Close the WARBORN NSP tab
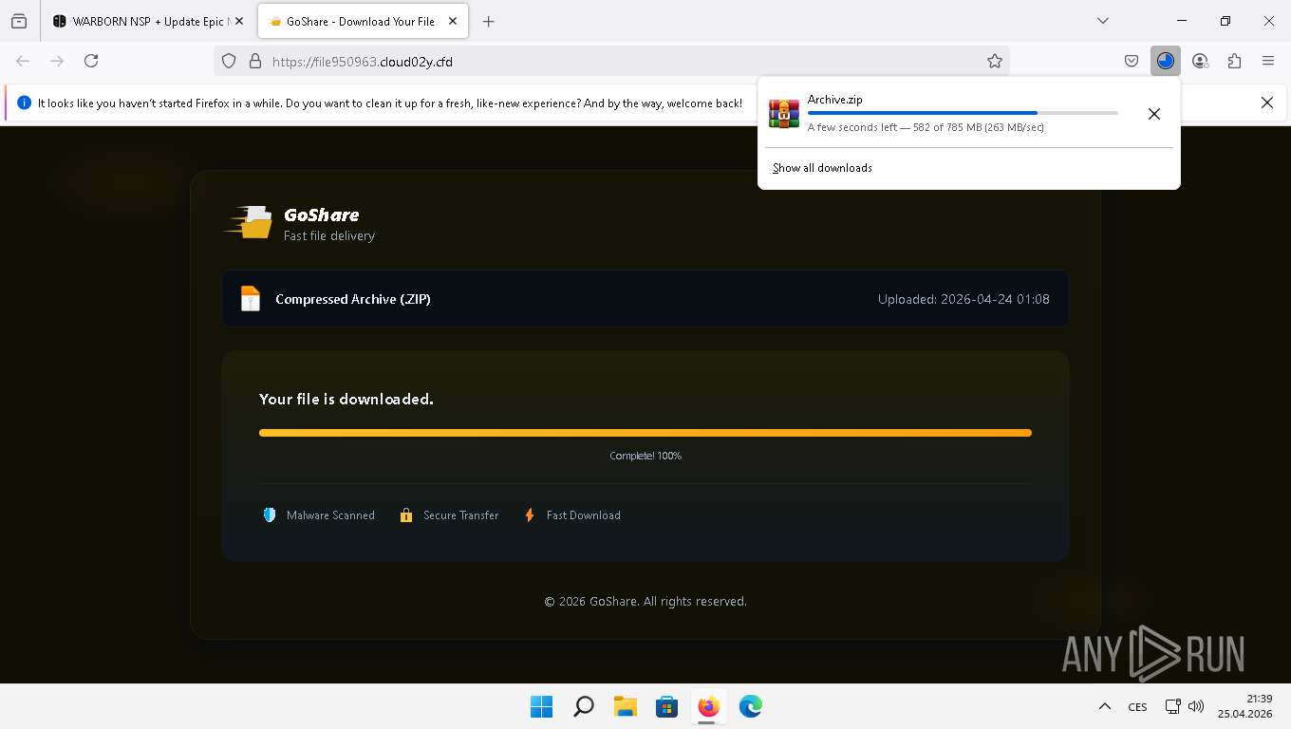The width and height of the screenshot is (1291, 729). tap(238, 21)
